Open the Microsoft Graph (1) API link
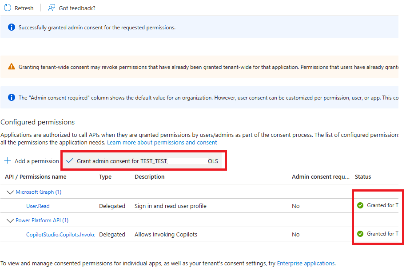406x268 pixels. click(x=38, y=192)
